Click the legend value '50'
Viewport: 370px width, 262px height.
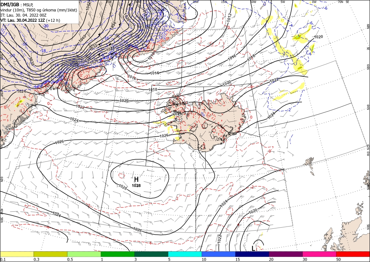[339, 259]
